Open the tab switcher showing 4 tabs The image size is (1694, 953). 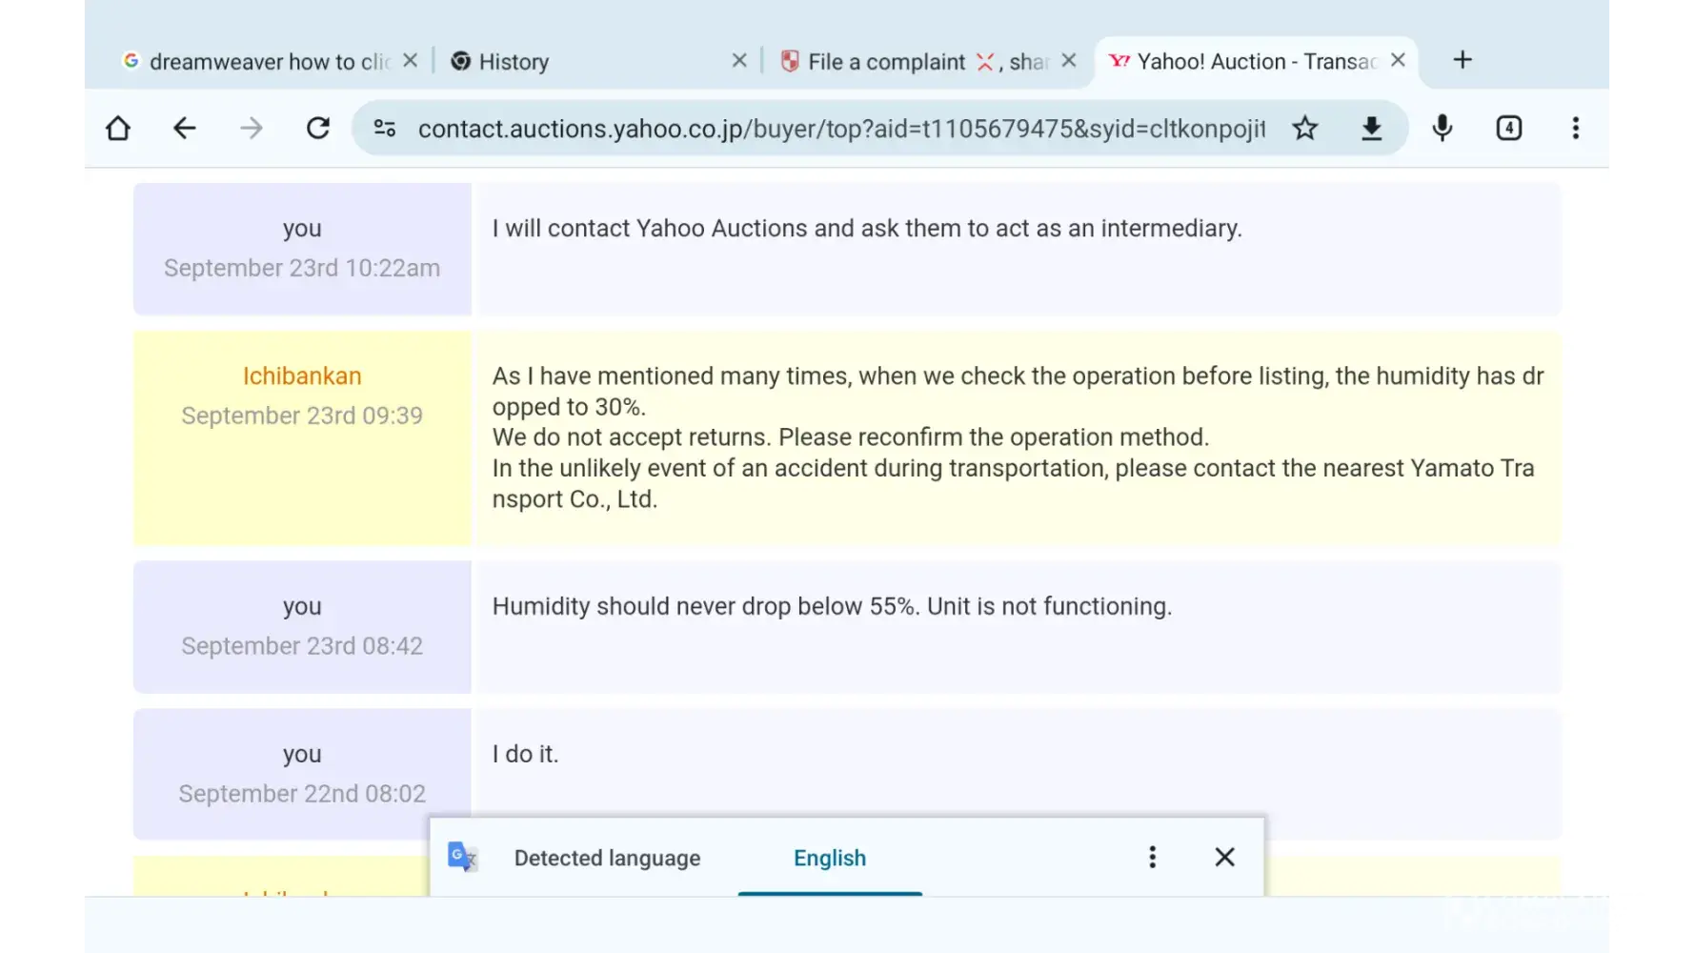(1509, 129)
